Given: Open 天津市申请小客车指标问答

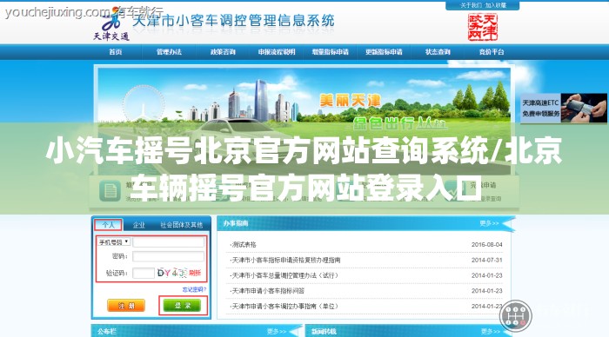Looking at the screenshot, I should tap(267, 291).
